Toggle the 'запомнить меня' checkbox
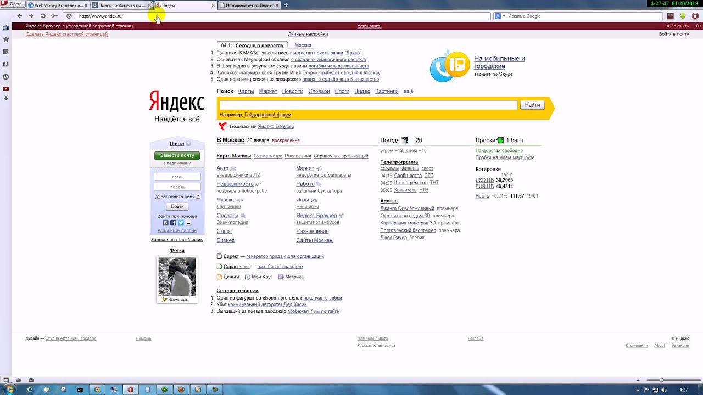 coord(158,196)
